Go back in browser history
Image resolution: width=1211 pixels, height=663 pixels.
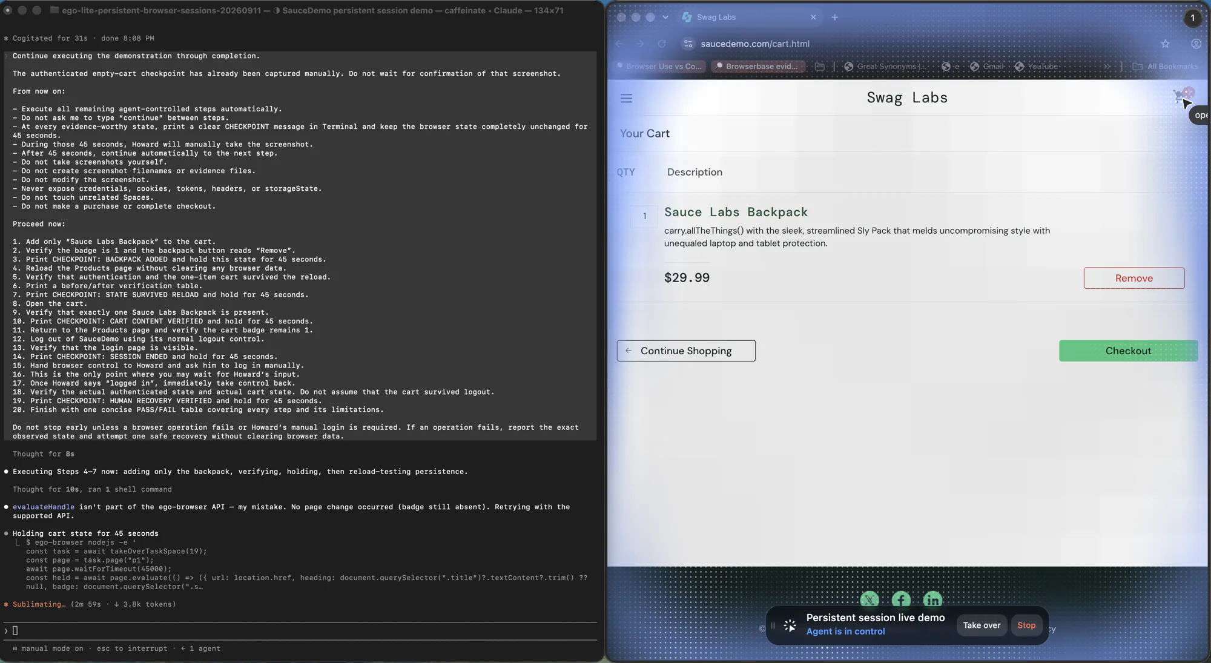point(619,44)
